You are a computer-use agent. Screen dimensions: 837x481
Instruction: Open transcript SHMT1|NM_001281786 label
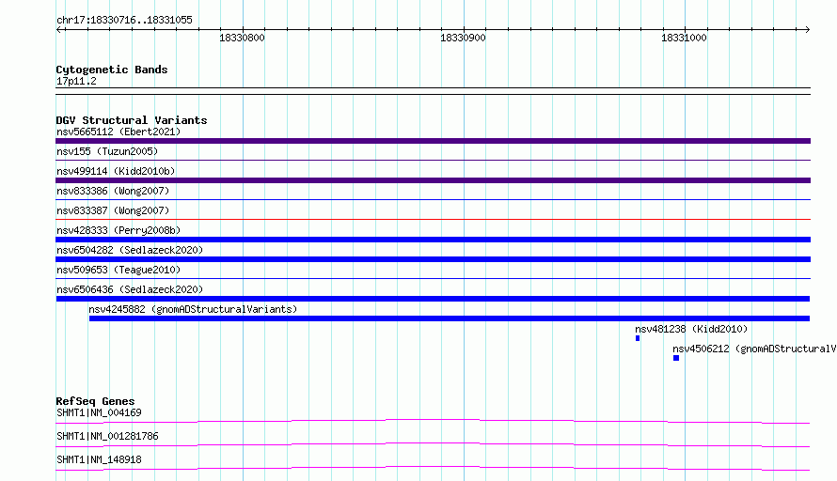point(107,436)
